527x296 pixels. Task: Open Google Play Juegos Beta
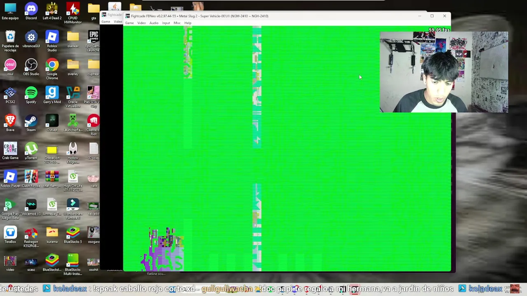[x=10, y=209]
